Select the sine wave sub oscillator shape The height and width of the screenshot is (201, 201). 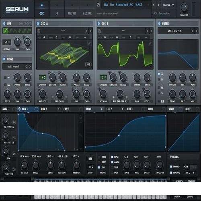pos(6,31)
